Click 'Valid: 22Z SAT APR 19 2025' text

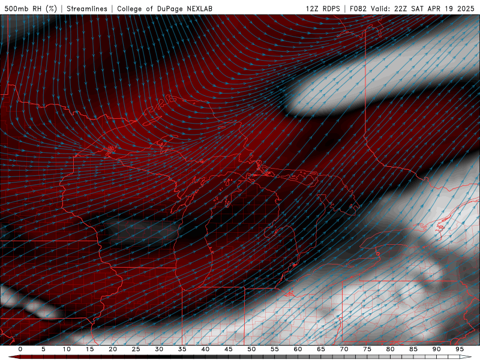[x=422, y=8]
